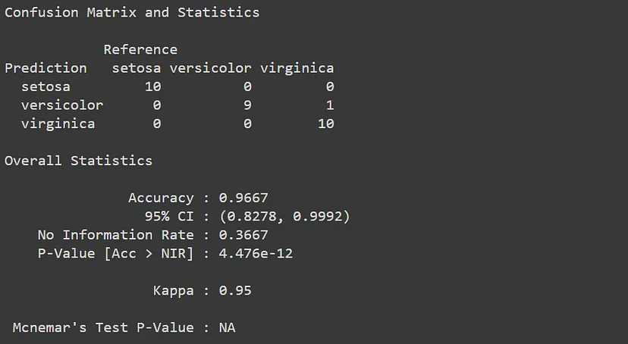This screenshot has width=628, height=344.
Task: Click the P-Value 4.476e-12
Action: (x=256, y=254)
